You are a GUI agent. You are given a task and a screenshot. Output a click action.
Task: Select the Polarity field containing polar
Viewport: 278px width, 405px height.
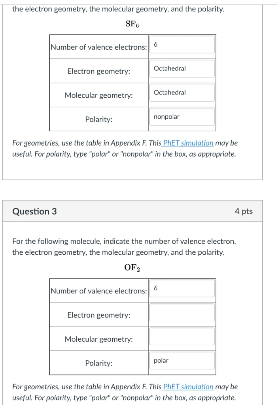(x=181, y=360)
